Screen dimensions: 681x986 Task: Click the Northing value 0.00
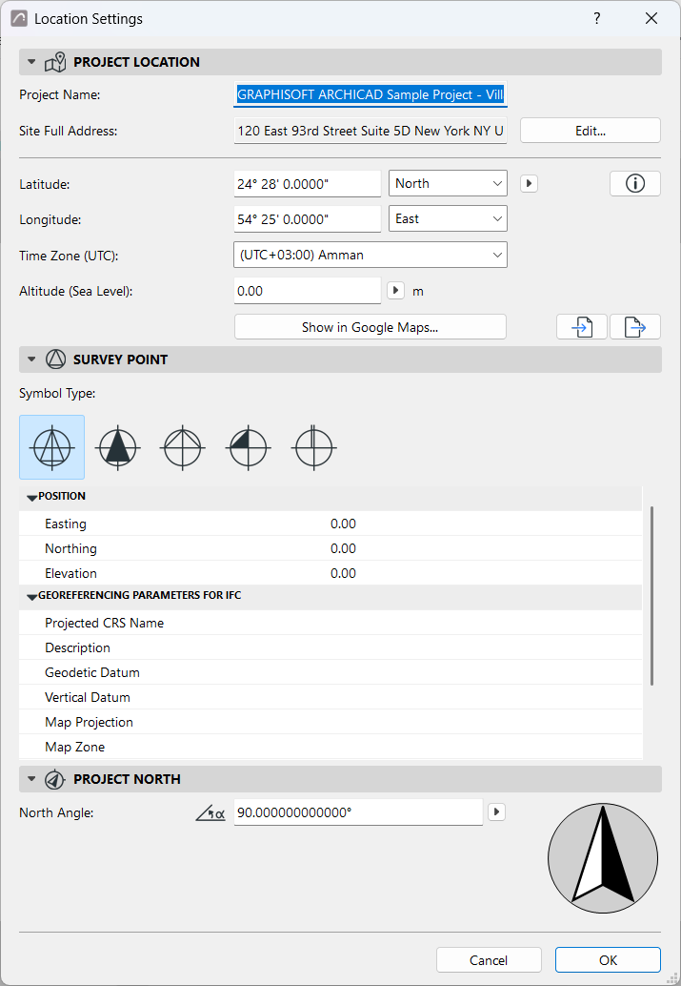(x=343, y=548)
